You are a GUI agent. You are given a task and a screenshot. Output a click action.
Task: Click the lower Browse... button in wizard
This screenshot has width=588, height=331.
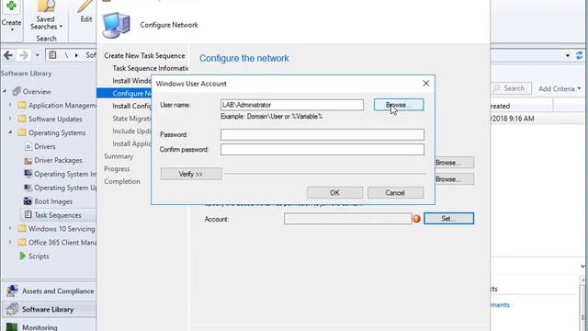pos(455,179)
